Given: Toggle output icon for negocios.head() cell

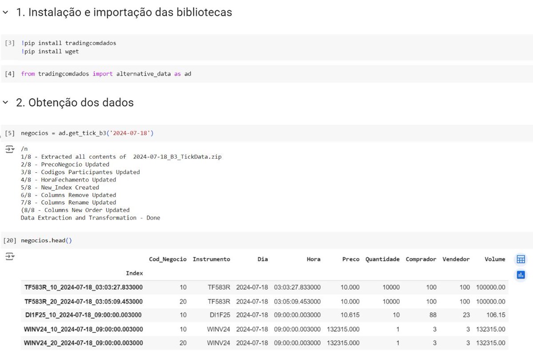Looking at the screenshot, I should (x=10, y=256).
